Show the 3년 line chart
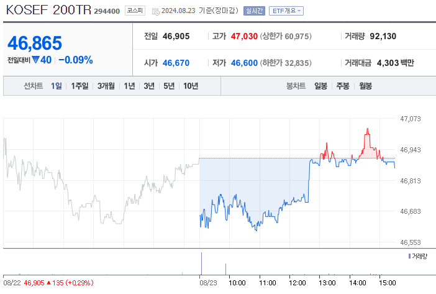436x294 pixels. pos(149,86)
